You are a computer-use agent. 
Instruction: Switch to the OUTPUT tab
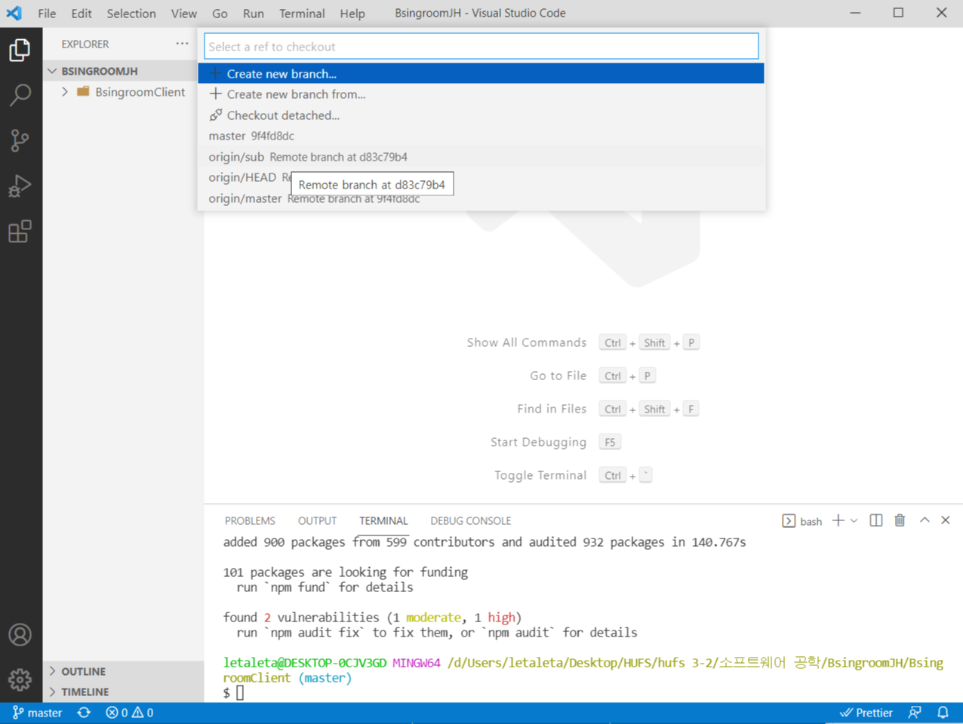(317, 521)
